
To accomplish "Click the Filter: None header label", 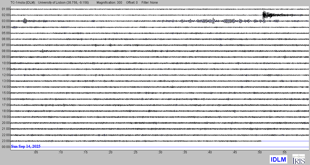I will [150, 3].
